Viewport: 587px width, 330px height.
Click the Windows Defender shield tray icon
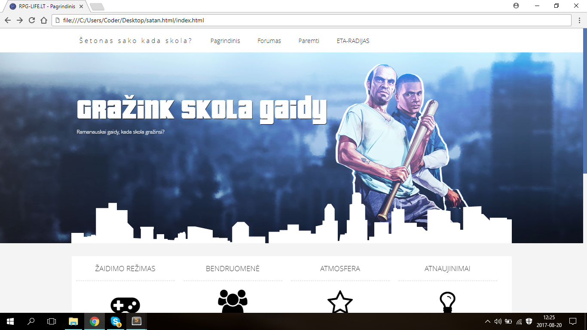529,321
